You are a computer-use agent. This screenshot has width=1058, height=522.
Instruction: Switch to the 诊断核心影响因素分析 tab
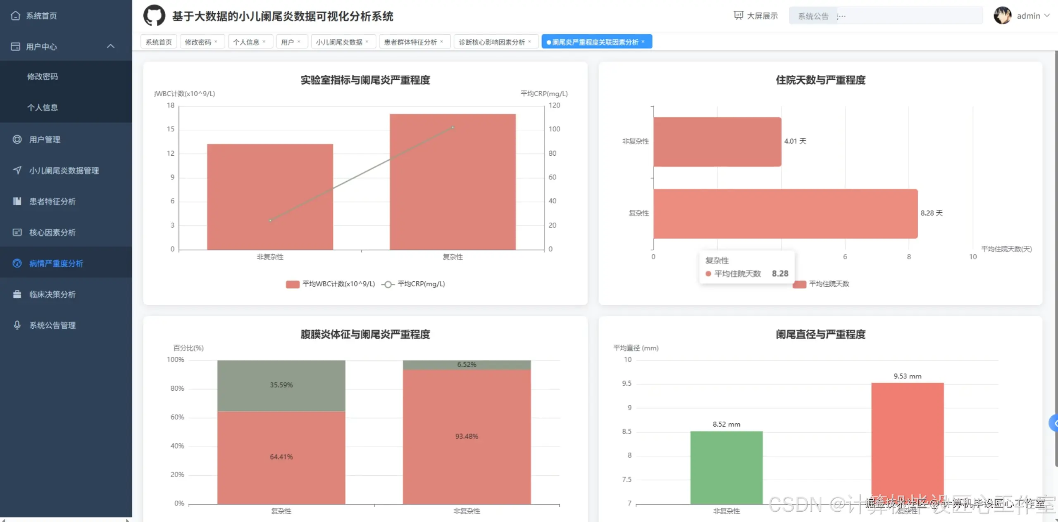coord(491,42)
